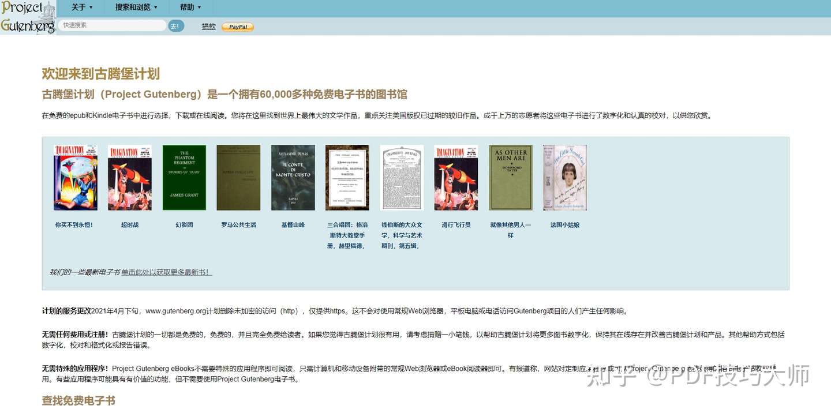The height and width of the screenshot is (409, 831).
Task: Expand the arrow beside 帮助
Action: [200, 7]
